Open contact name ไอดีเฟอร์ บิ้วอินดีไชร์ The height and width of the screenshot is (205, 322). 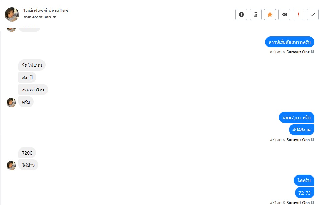[x=46, y=11]
